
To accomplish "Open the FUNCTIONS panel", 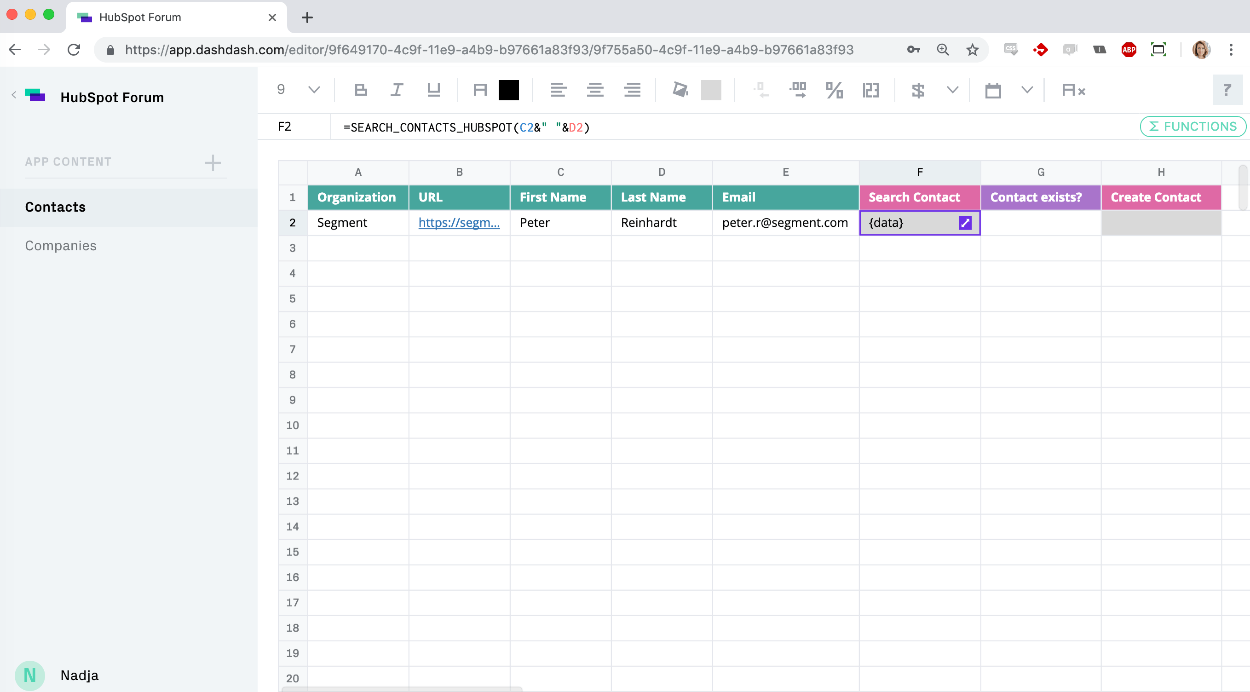I will (x=1193, y=127).
